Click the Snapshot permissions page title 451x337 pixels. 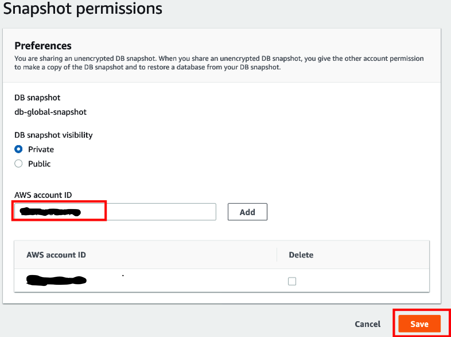coord(83,9)
